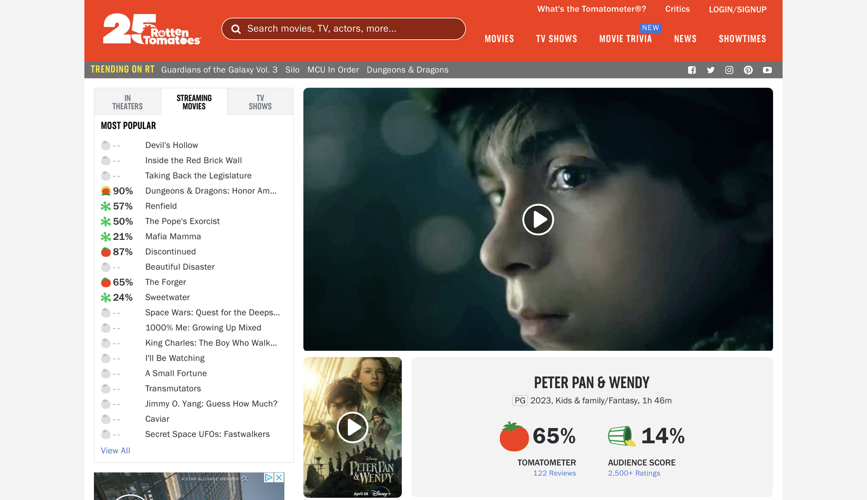Play the large Peter Pan trailer video

point(538,220)
